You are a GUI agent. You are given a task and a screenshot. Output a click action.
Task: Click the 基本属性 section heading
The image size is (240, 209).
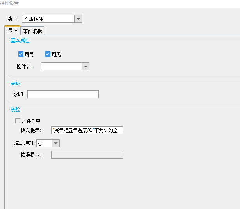(20, 41)
